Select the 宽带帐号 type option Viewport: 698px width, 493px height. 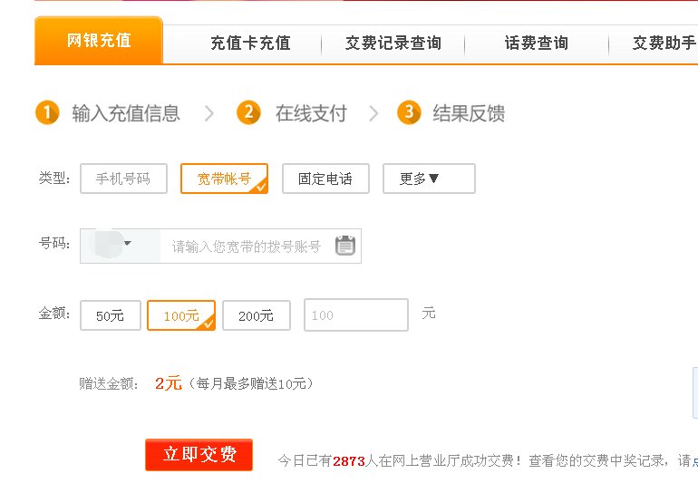tap(225, 179)
